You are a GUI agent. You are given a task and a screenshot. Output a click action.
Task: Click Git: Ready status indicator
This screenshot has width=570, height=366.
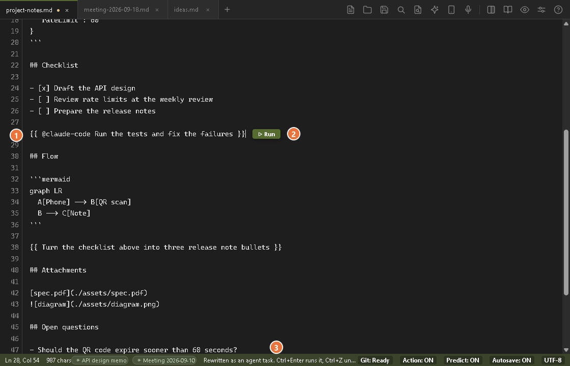(x=375, y=360)
